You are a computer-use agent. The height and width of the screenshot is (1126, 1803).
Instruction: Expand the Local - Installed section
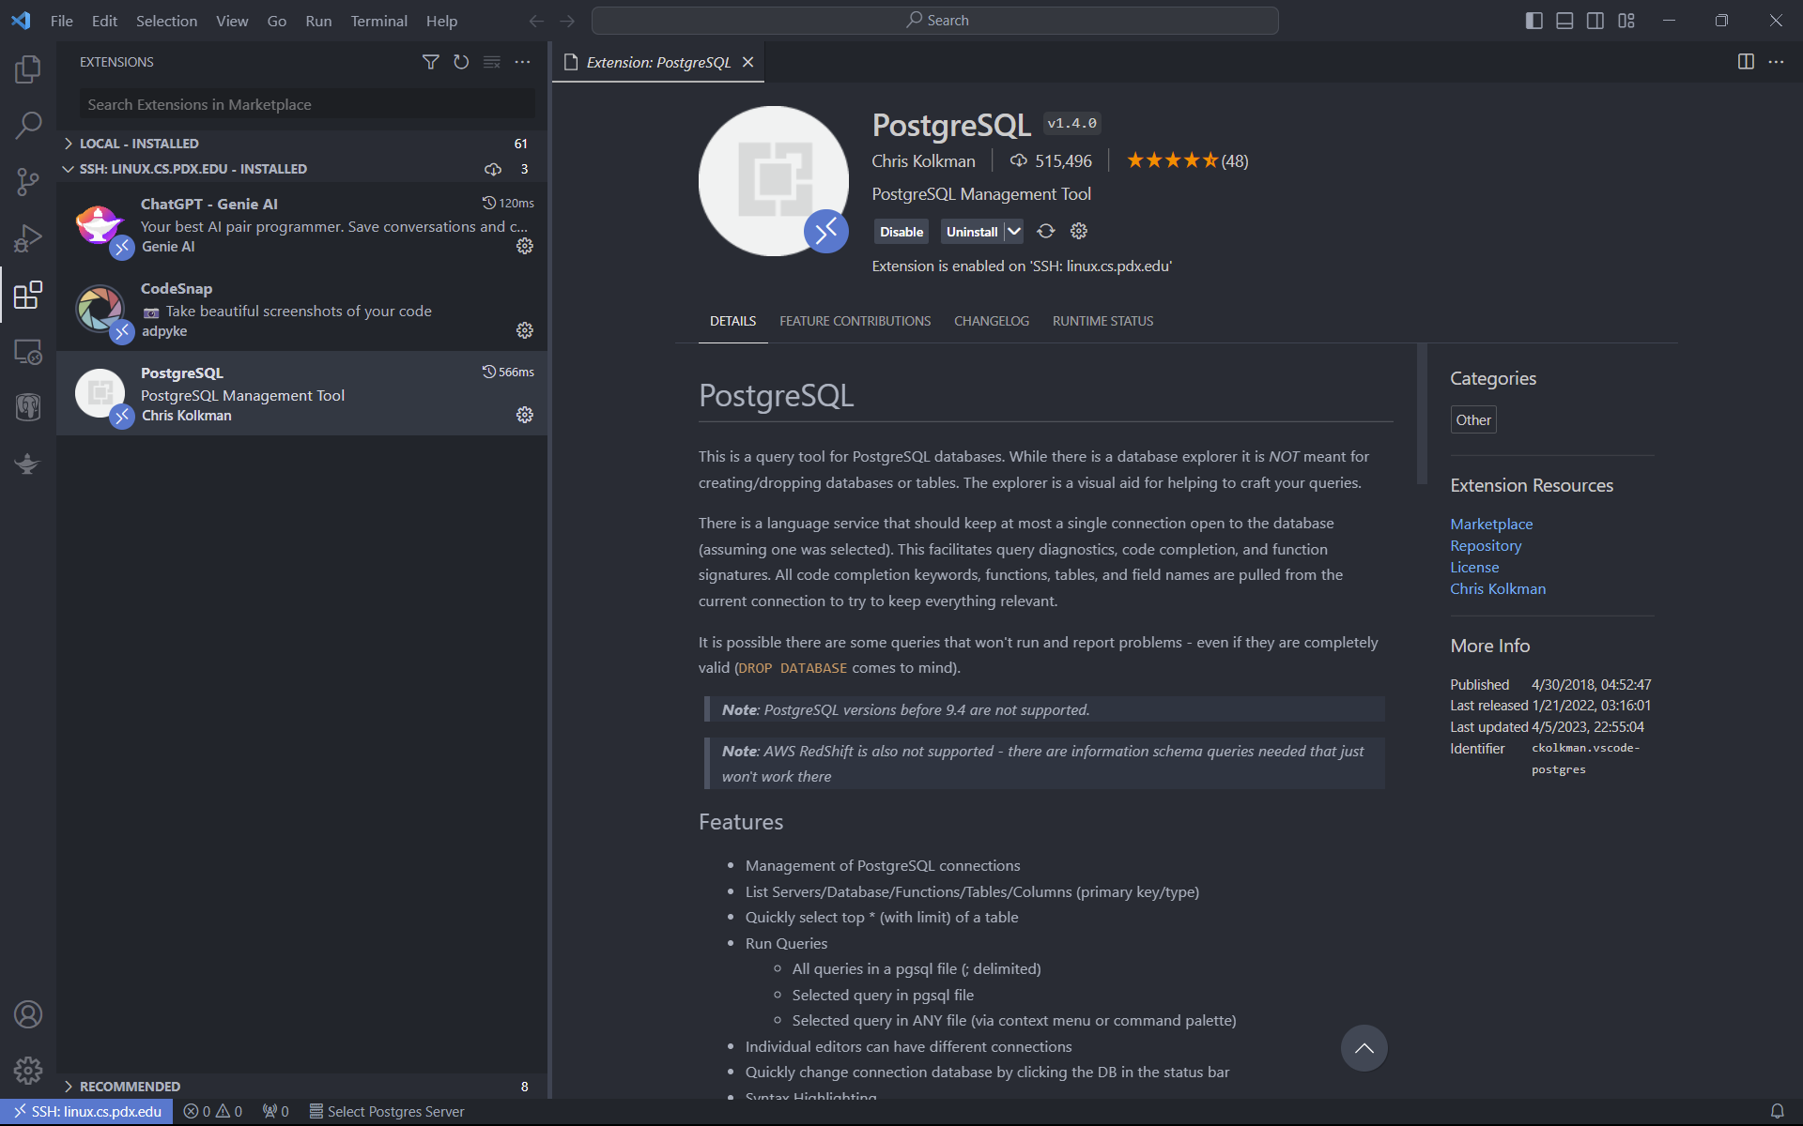(x=139, y=144)
